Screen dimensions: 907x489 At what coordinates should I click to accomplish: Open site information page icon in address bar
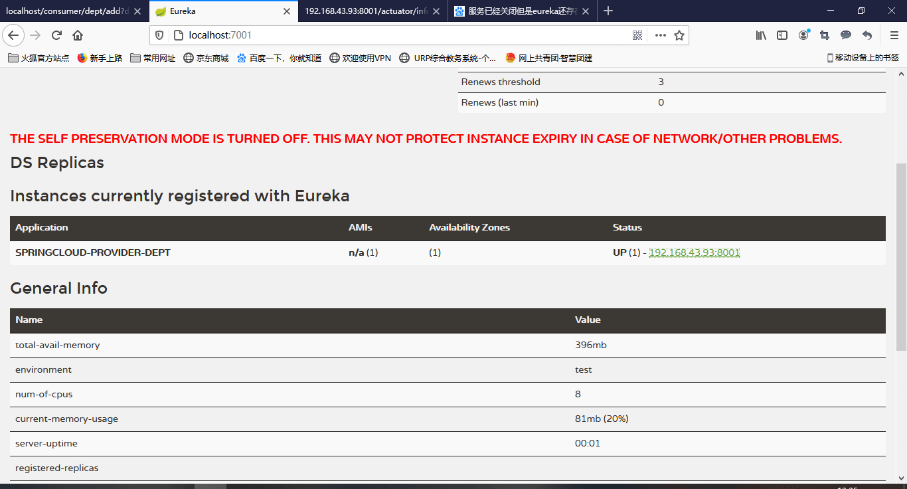(177, 35)
